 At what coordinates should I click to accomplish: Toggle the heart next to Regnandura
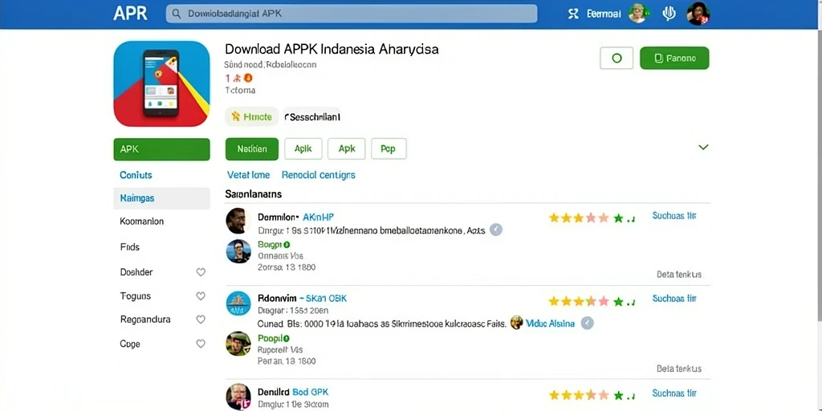click(200, 319)
